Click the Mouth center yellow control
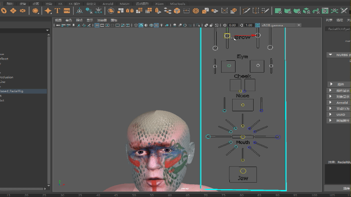This screenshot has height=197, width=351. point(242,137)
